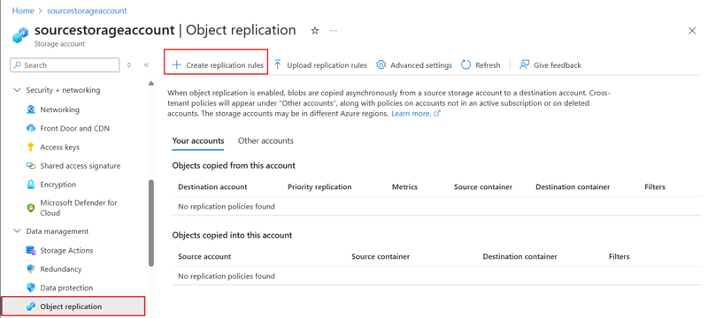The height and width of the screenshot is (318, 708).
Task: Click the Encryption lock icon
Action: pyautogui.click(x=31, y=185)
